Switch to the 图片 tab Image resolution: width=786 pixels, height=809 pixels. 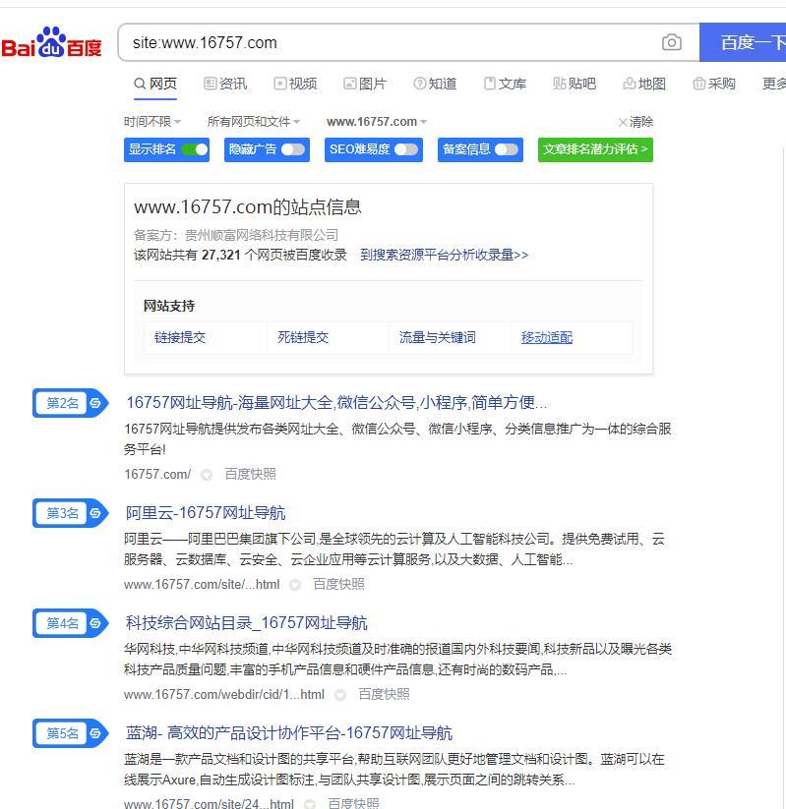click(365, 84)
